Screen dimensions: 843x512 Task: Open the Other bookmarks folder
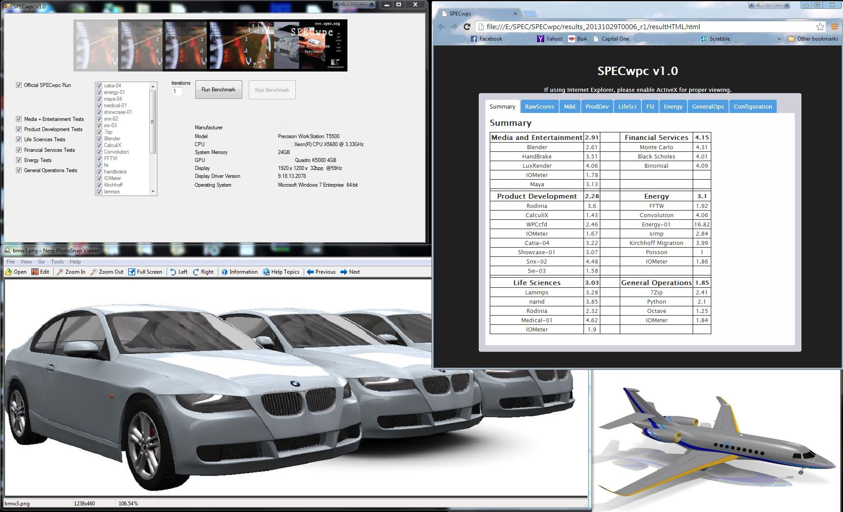[x=813, y=39]
